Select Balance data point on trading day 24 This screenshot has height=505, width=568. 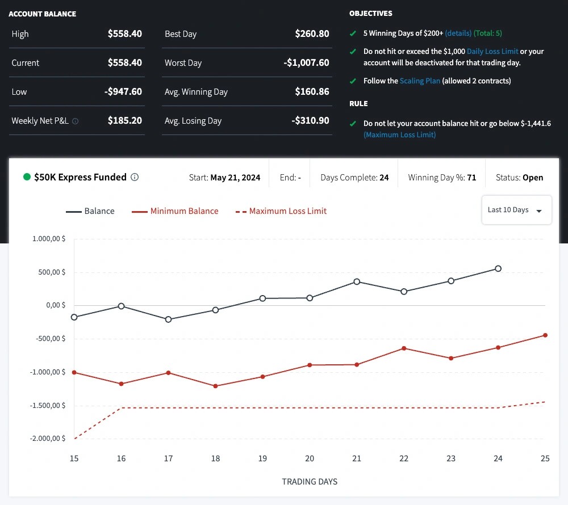click(x=498, y=268)
